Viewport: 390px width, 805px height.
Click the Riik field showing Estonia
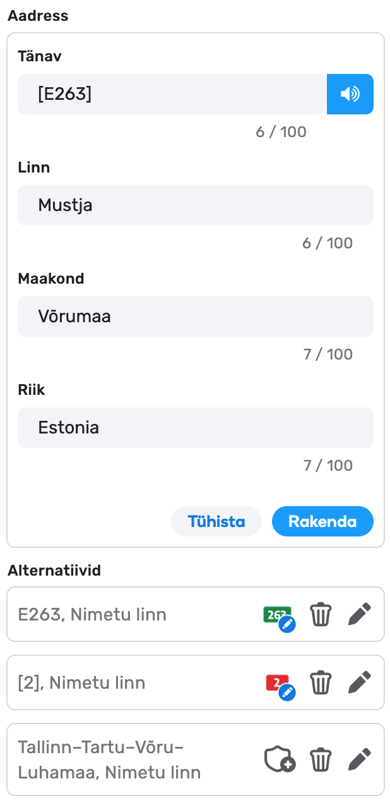(195, 428)
